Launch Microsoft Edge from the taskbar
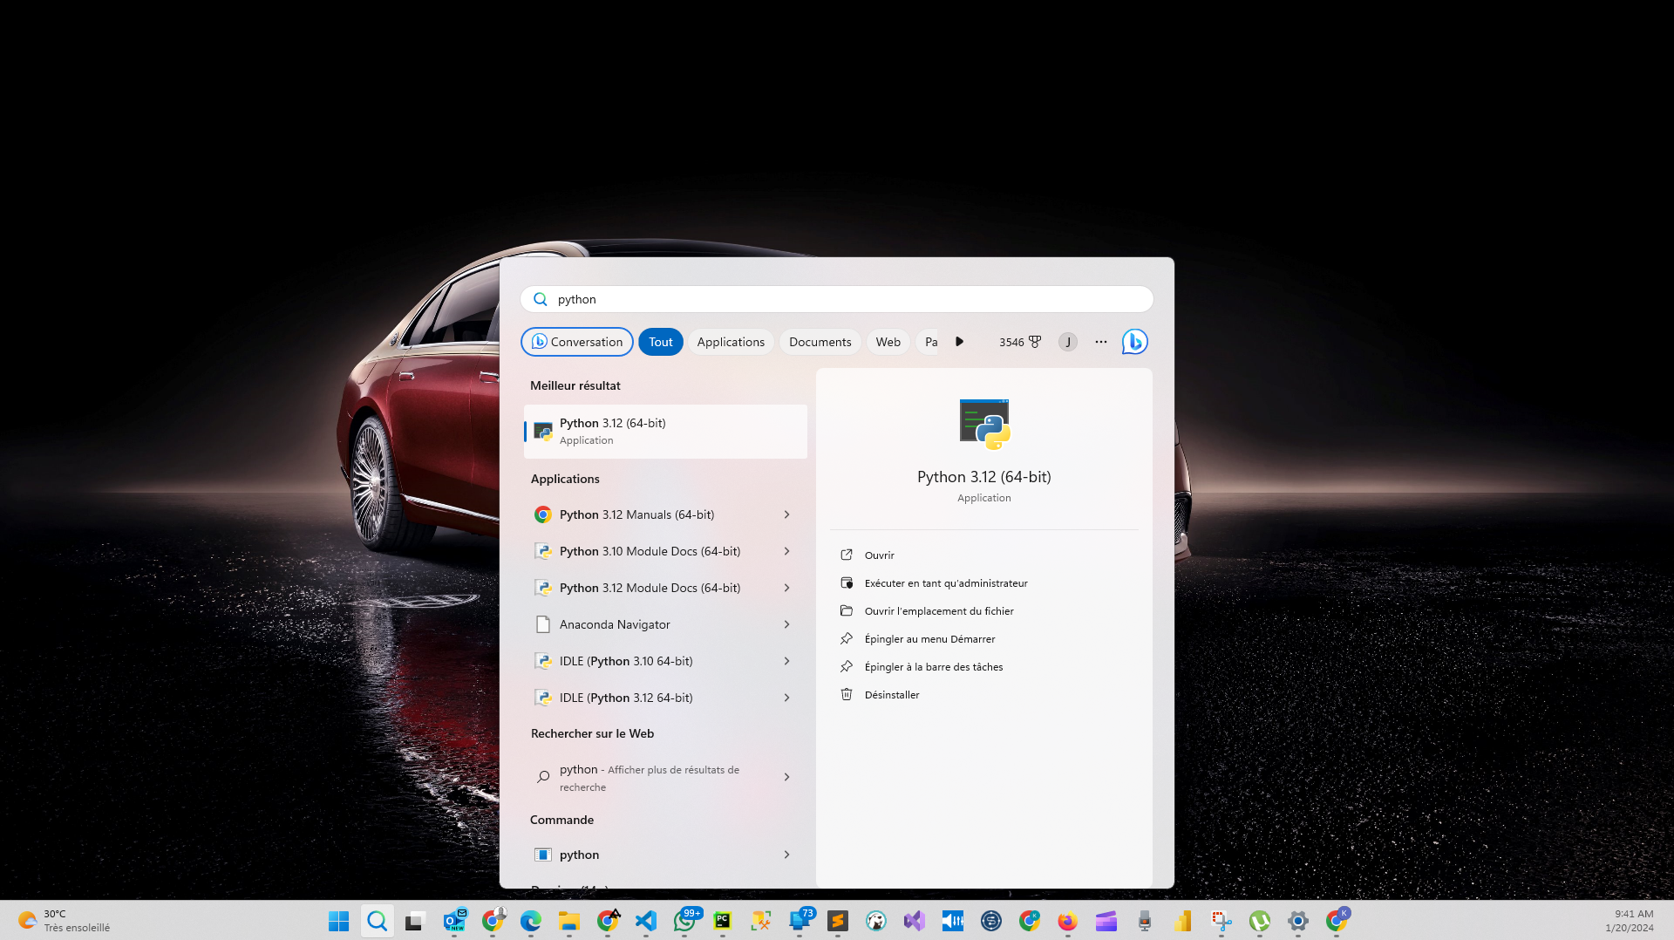 (x=530, y=921)
